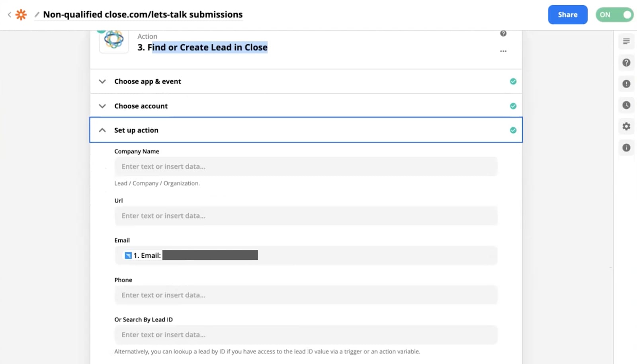
Task: Open the clock history icon in right sidebar
Action: coord(626,105)
